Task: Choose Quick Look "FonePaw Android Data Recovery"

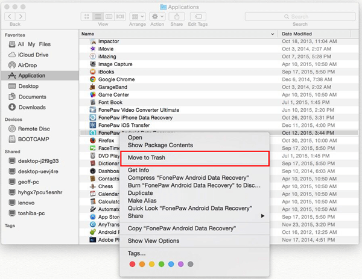Action: (x=194, y=208)
